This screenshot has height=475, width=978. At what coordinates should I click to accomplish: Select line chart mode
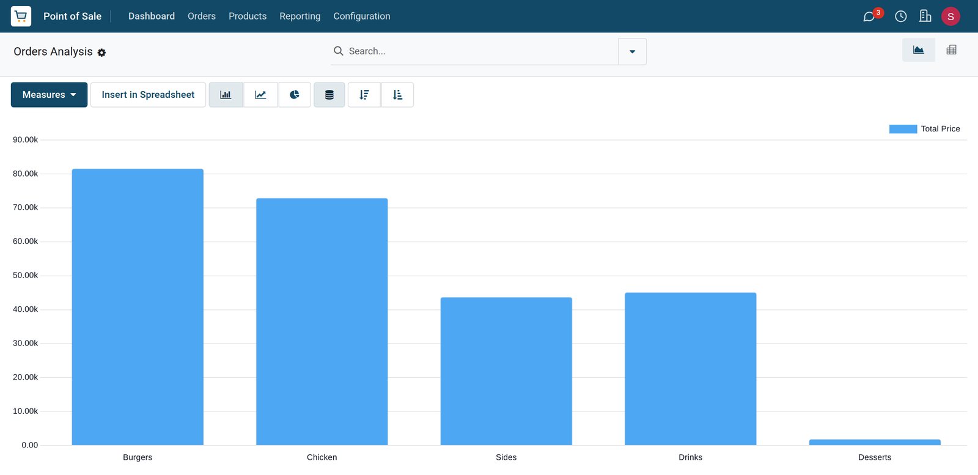(x=260, y=95)
